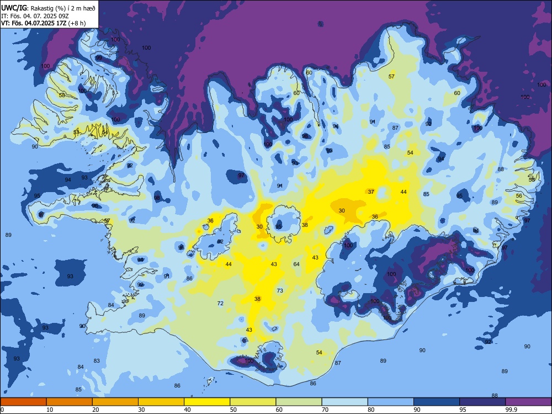Click the map humidity value '64'
552x414 pixels.
pos(296,264)
